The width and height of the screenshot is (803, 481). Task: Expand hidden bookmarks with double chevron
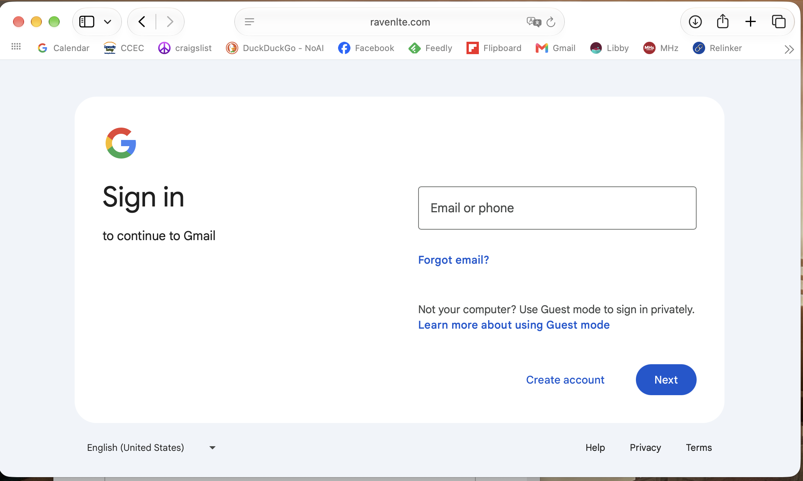[x=789, y=49]
